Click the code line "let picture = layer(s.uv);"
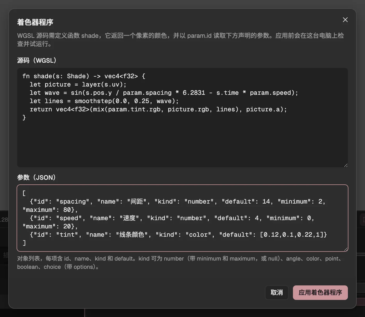Viewport: 365px width, 317px height. coord(78,84)
